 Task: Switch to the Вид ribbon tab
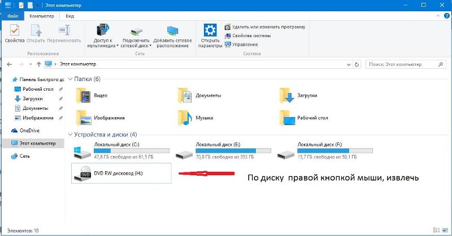[69, 16]
